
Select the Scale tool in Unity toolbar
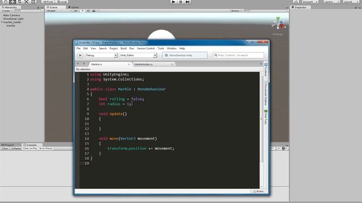27,2
